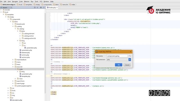Open the Run menu

pos(32,1)
